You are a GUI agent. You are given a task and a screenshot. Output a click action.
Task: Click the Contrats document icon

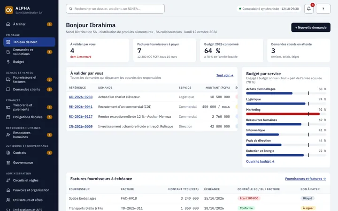click(8, 153)
